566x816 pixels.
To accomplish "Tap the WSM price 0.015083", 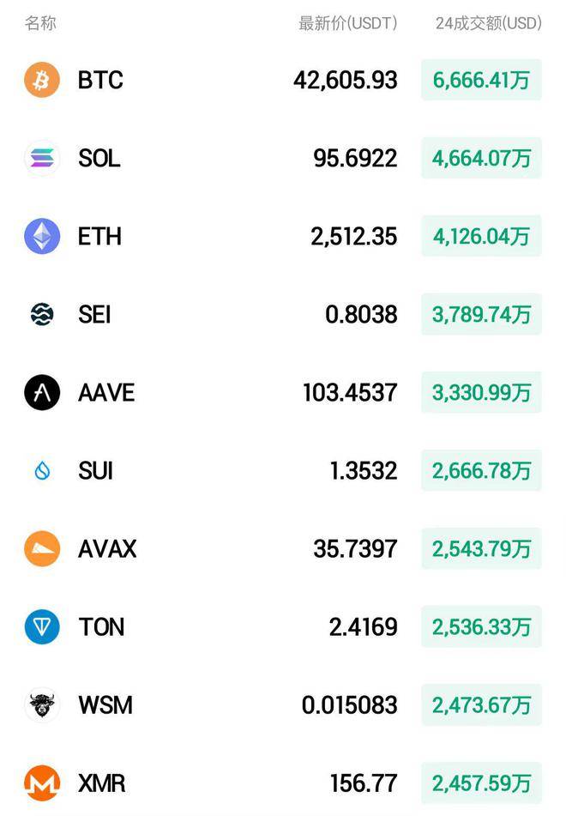I will 350,704.
